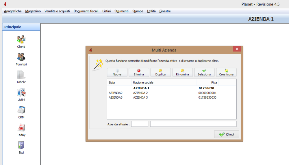This screenshot has height=165, width=289.
Task: Select the Principale panel header
Action: pyautogui.click(x=21, y=27)
